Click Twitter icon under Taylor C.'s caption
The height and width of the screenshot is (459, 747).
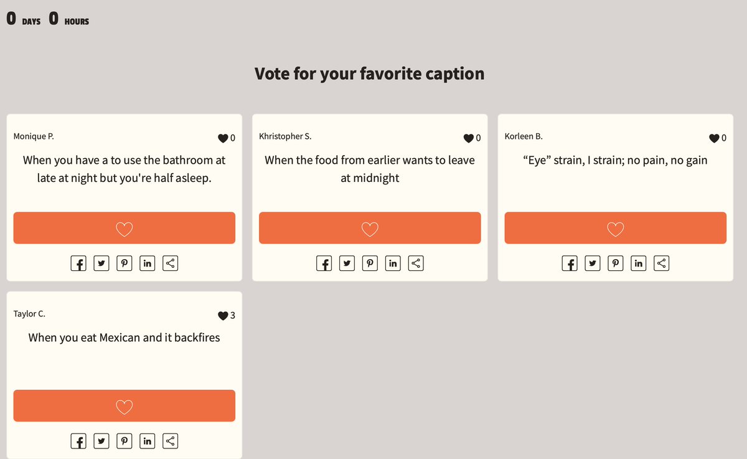[101, 441]
